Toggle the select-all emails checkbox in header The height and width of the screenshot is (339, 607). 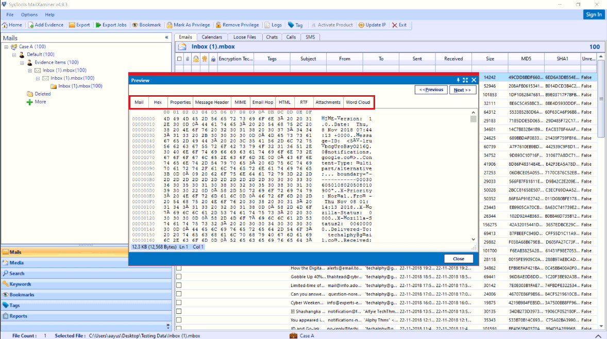coord(179,59)
